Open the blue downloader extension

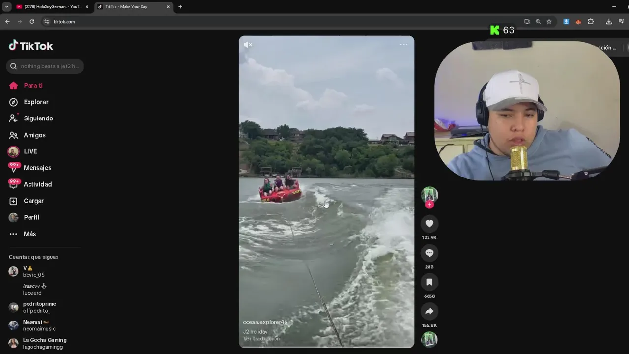[566, 22]
